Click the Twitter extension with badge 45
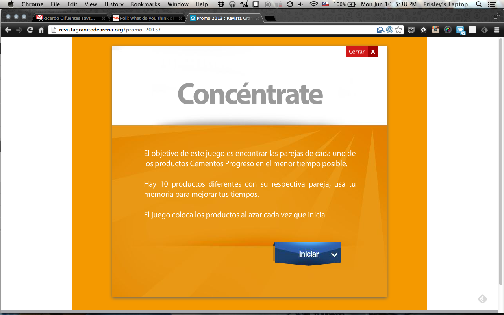504x315 pixels. pos(460,30)
